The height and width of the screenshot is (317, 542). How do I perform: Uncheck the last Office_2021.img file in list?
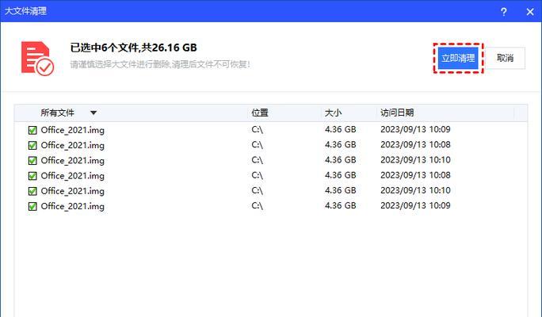[x=32, y=206]
